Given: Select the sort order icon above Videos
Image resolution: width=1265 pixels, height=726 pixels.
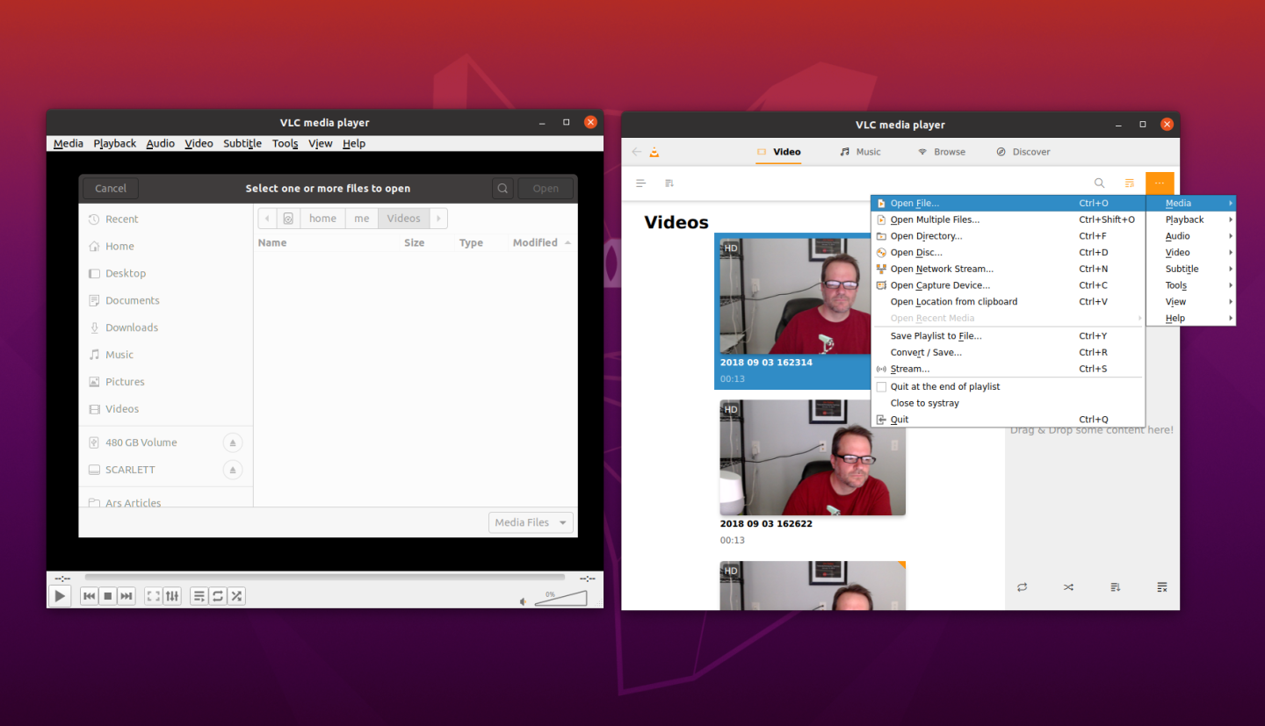Looking at the screenshot, I should (x=669, y=183).
